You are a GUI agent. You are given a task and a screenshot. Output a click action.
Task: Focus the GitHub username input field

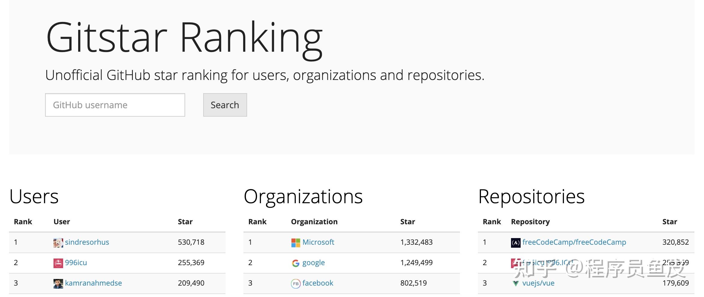(115, 105)
